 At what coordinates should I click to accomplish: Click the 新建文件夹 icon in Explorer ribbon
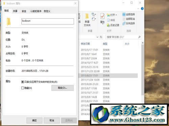click(87, 20)
